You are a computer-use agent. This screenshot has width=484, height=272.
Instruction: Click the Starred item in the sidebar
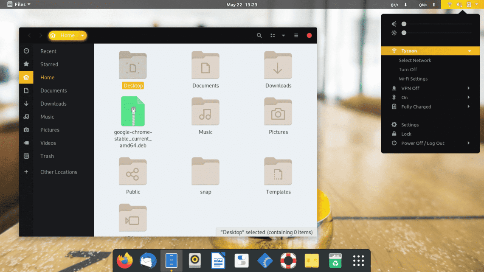click(x=48, y=64)
